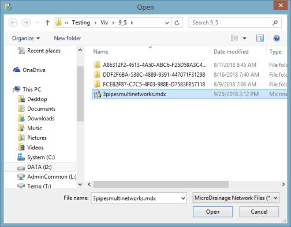The image size is (291, 227).
Task: Click the Back navigation arrow
Action: [x=13, y=22]
